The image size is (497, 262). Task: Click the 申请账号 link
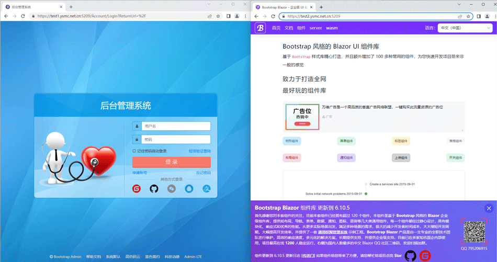click(140, 173)
